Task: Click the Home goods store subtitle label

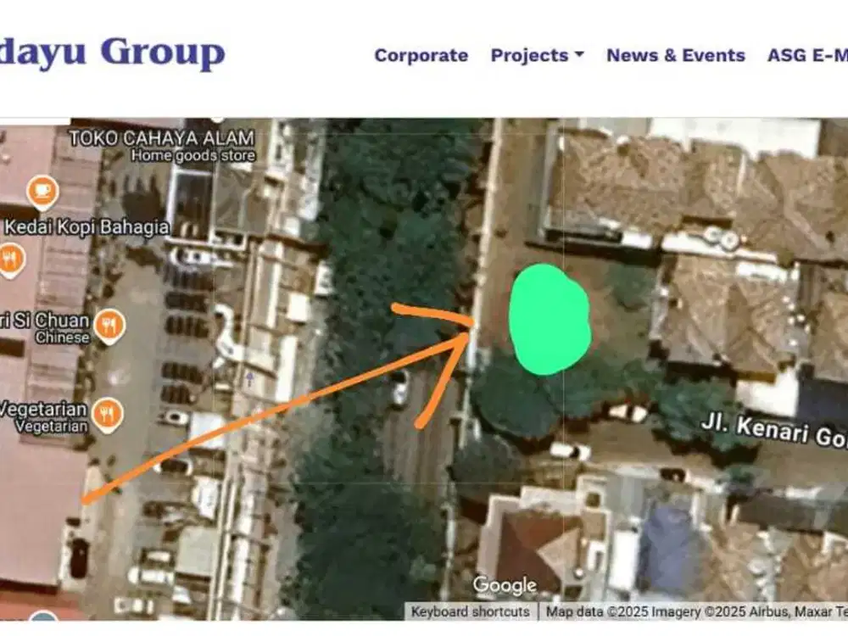Action: click(192, 155)
